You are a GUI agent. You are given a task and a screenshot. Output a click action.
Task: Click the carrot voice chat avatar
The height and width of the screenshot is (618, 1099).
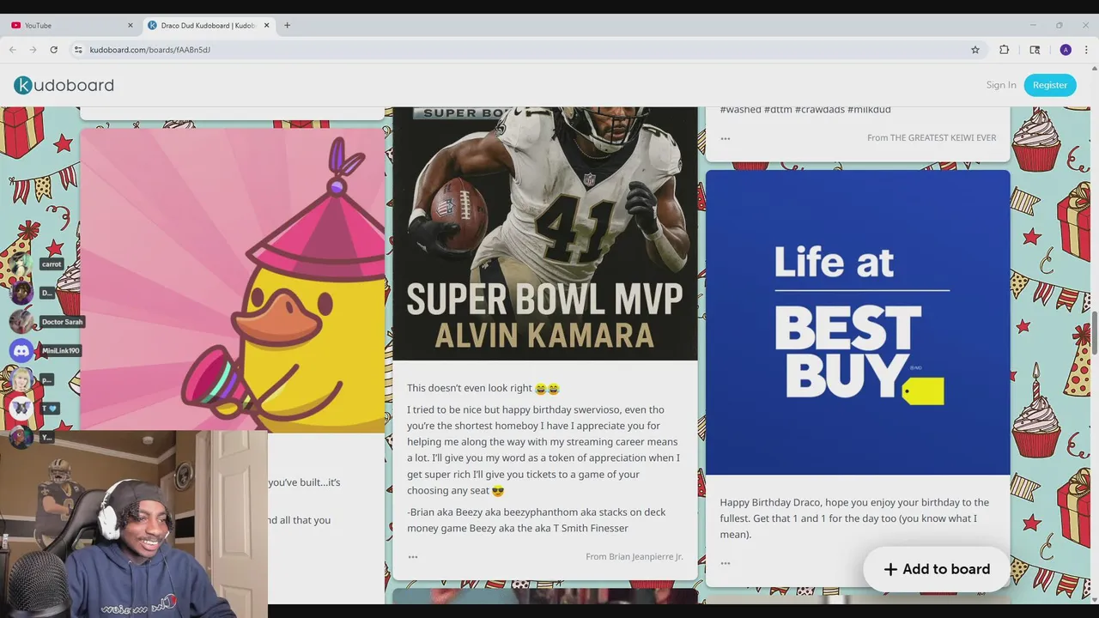tap(21, 264)
